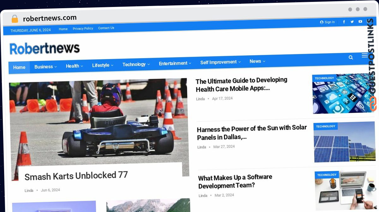This screenshot has height=212, width=379.
Task: Click the Facebook icon in top bar
Action: pos(344,22)
